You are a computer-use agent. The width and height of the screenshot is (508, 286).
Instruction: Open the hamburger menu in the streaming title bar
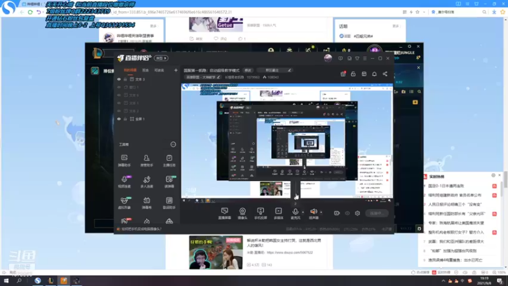point(364,58)
